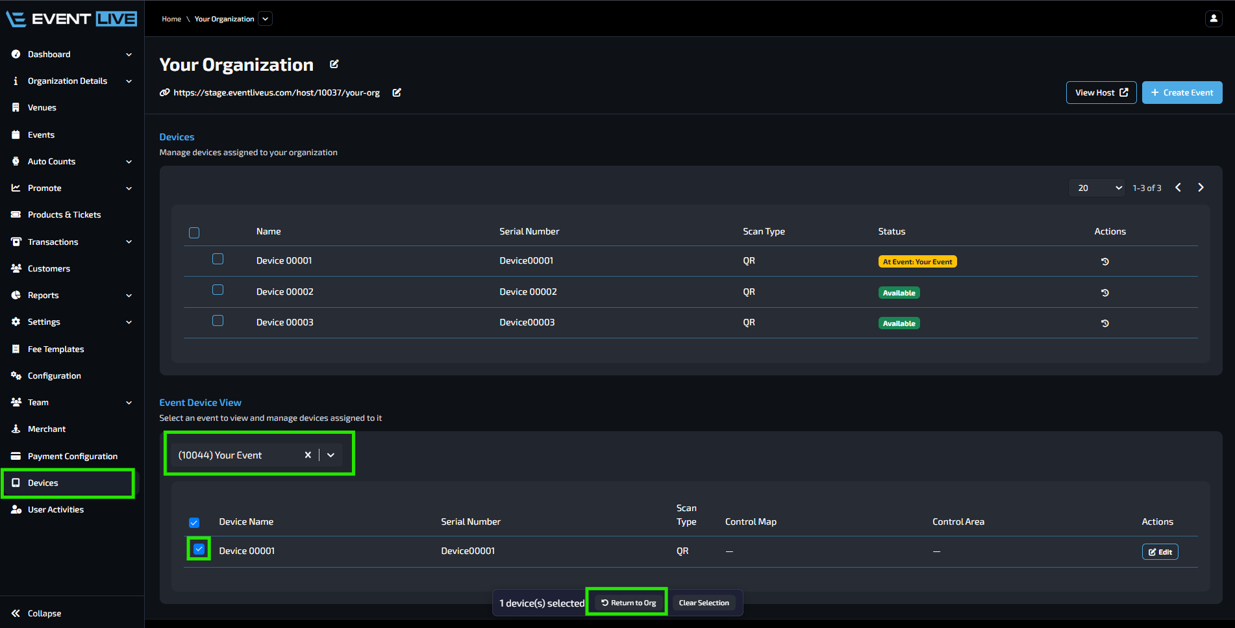1235x628 pixels.
Task: Clear the selected event with X
Action: [x=308, y=455]
